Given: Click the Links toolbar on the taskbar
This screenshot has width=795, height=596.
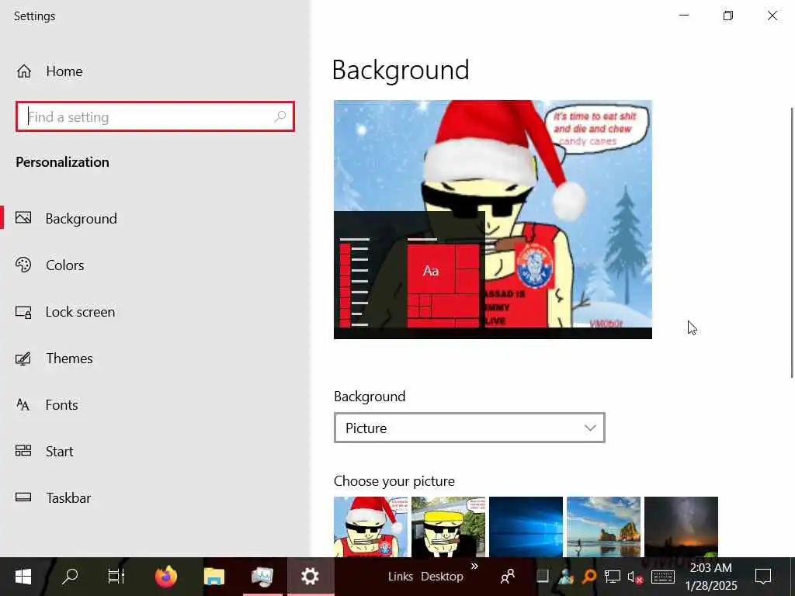Looking at the screenshot, I should 400,577.
